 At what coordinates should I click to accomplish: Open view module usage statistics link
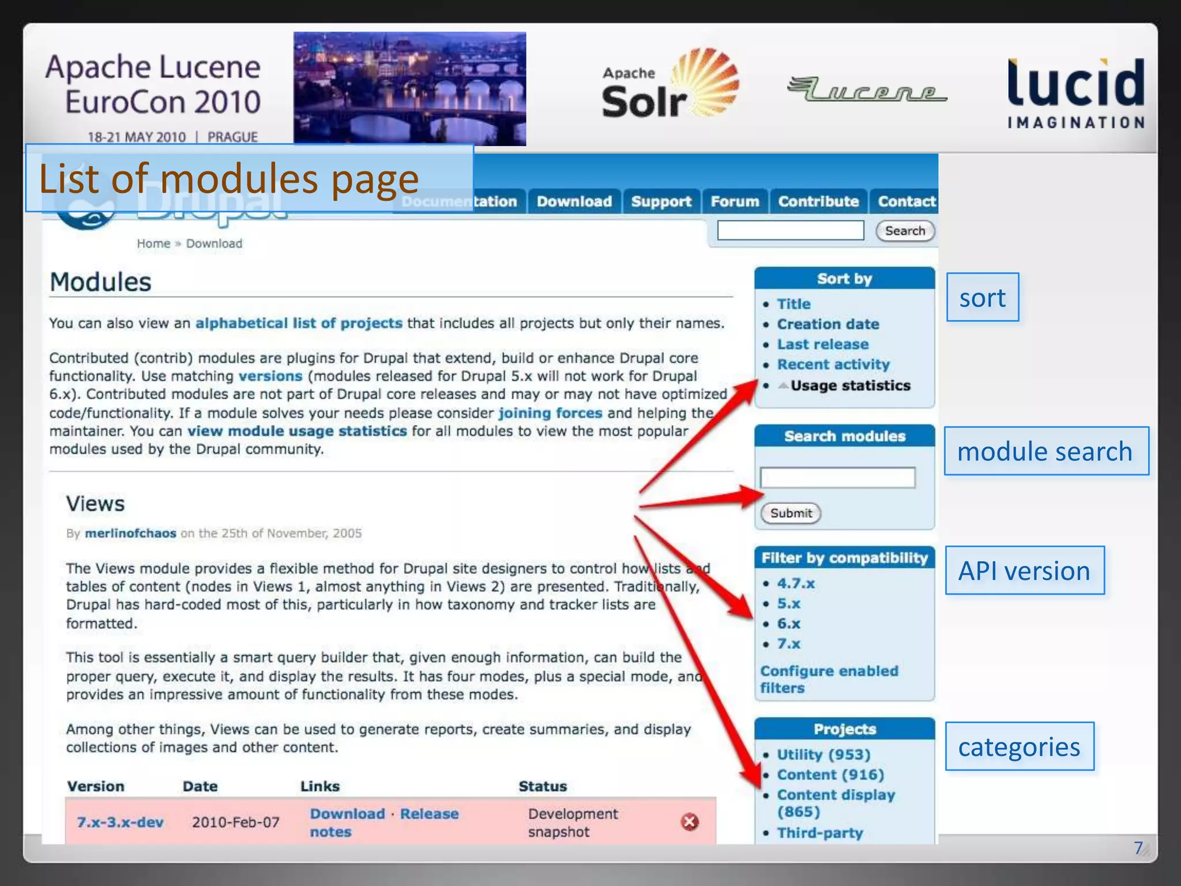(297, 431)
